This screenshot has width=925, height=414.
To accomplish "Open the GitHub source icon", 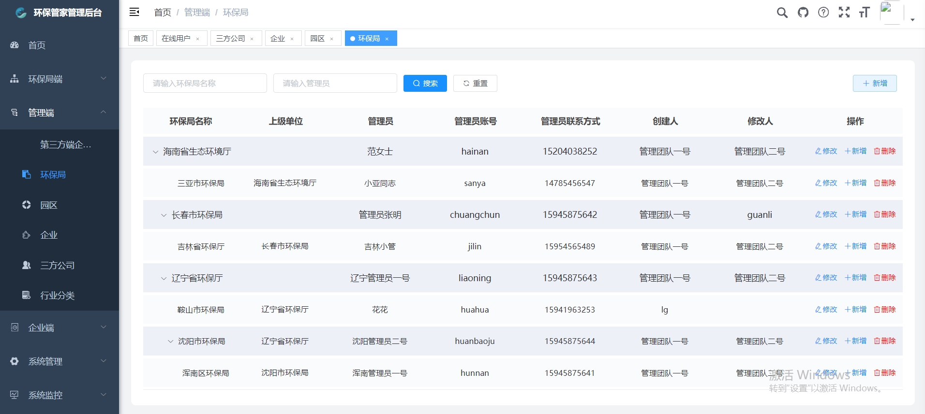I will [x=803, y=13].
